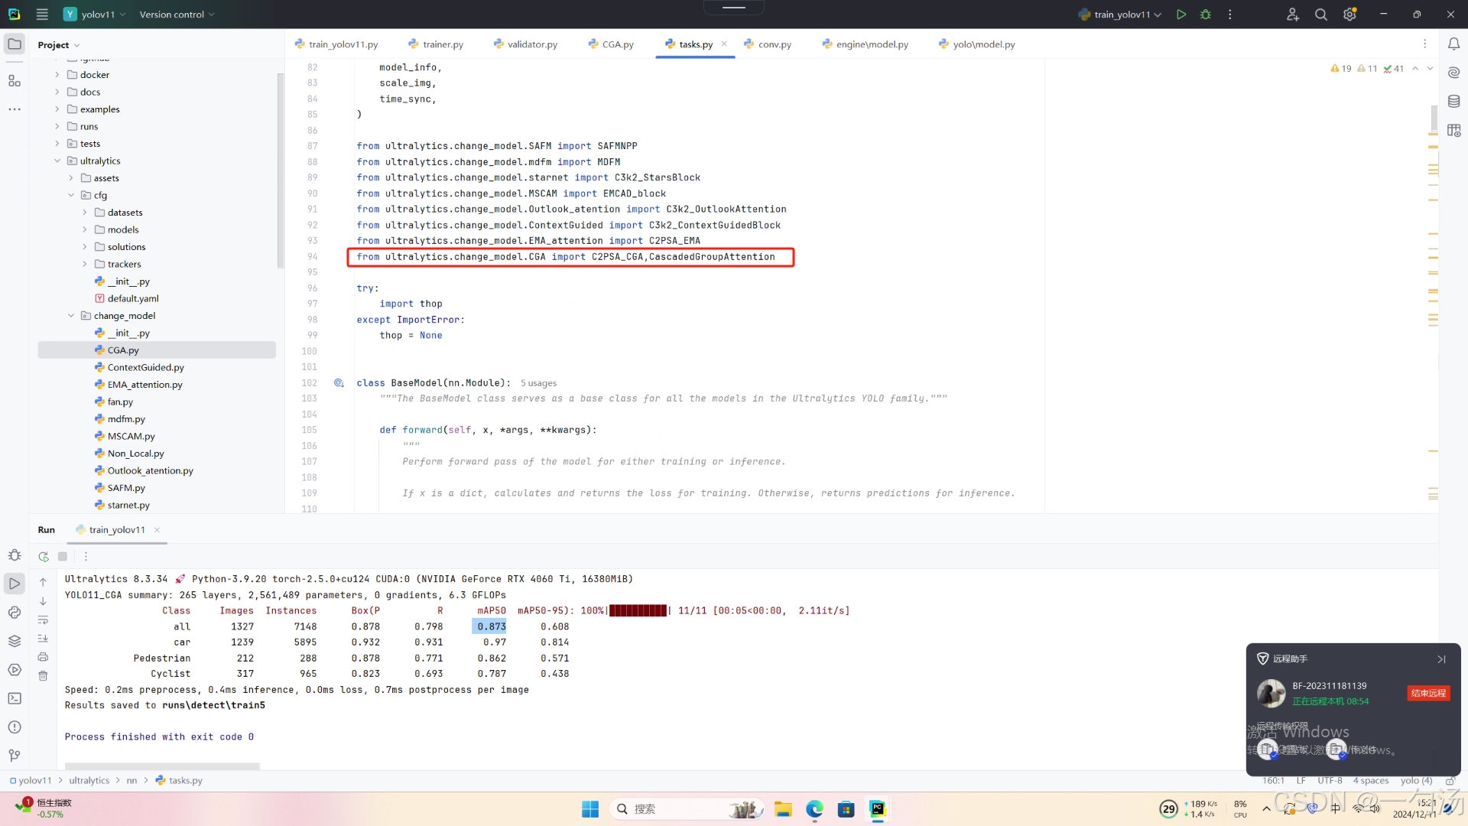1468x826 pixels.
Task: Toggle the Project tool window folder icon
Action: 15,44
